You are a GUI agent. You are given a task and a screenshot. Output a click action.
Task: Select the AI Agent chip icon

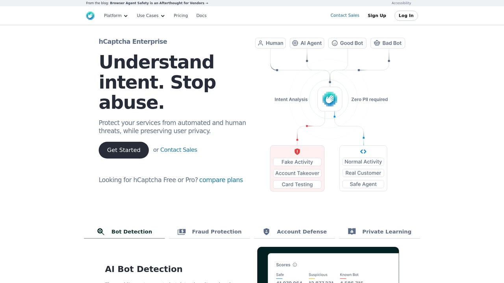(x=307, y=43)
